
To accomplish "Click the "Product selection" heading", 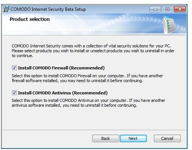I will click(x=30, y=19).
